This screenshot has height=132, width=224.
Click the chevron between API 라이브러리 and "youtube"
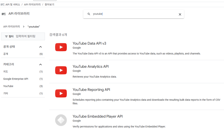[x=24, y=27]
